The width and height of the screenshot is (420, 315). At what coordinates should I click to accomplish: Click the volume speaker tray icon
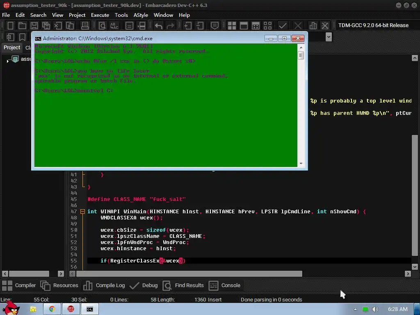pyautogui.click(x=375, y=309)
